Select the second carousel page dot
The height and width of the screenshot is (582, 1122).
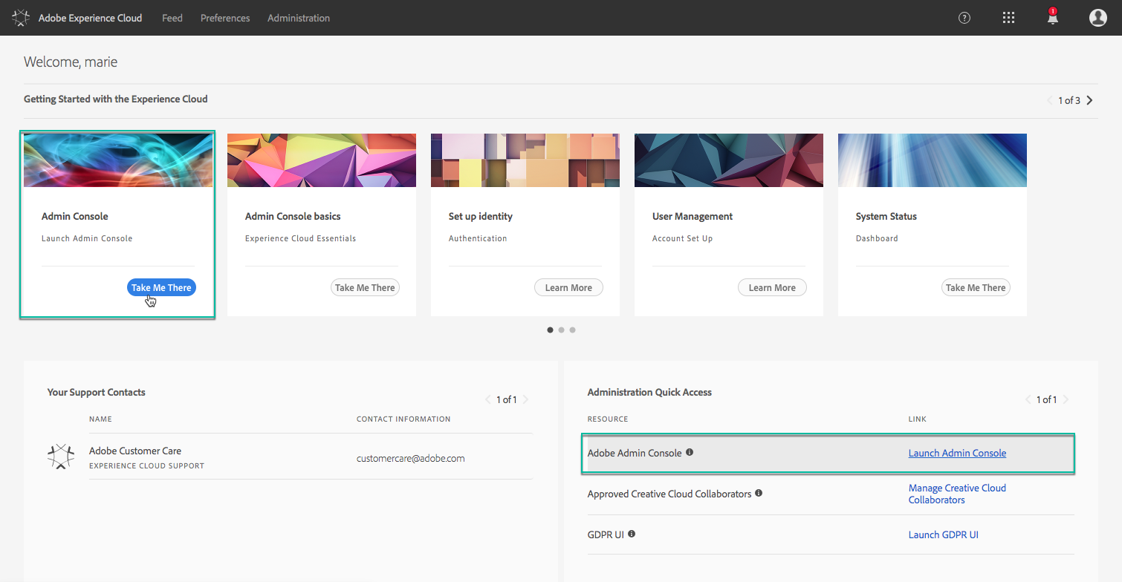561,330
